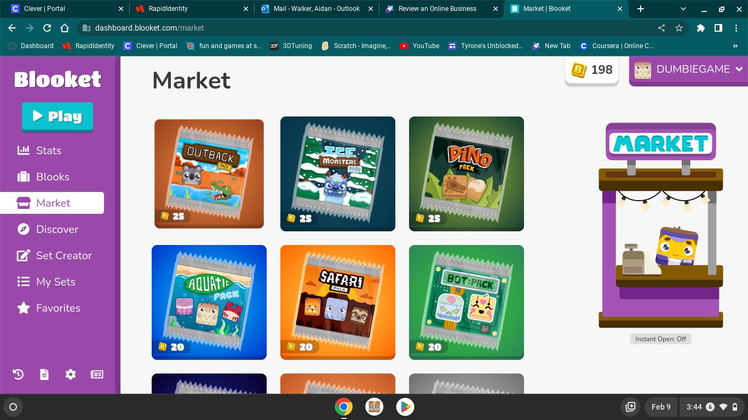Viewport: 748px width, 420px height.
Task: Toggle Instant Open setting
Action: (660, 339)
